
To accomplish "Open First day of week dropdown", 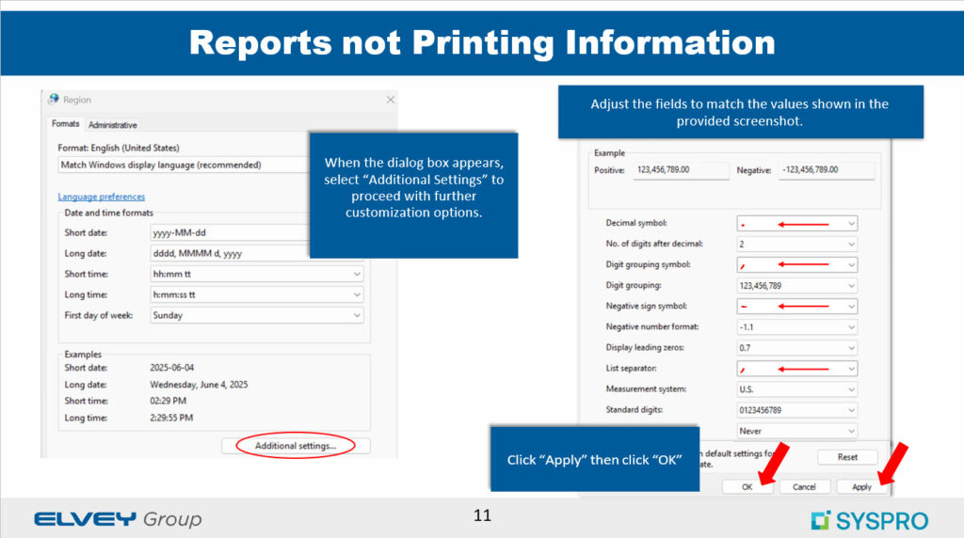I will 256,315.
